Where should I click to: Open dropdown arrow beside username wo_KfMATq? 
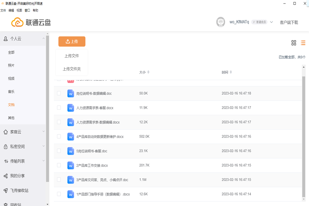pyautogui.click(x=272, y=22)
